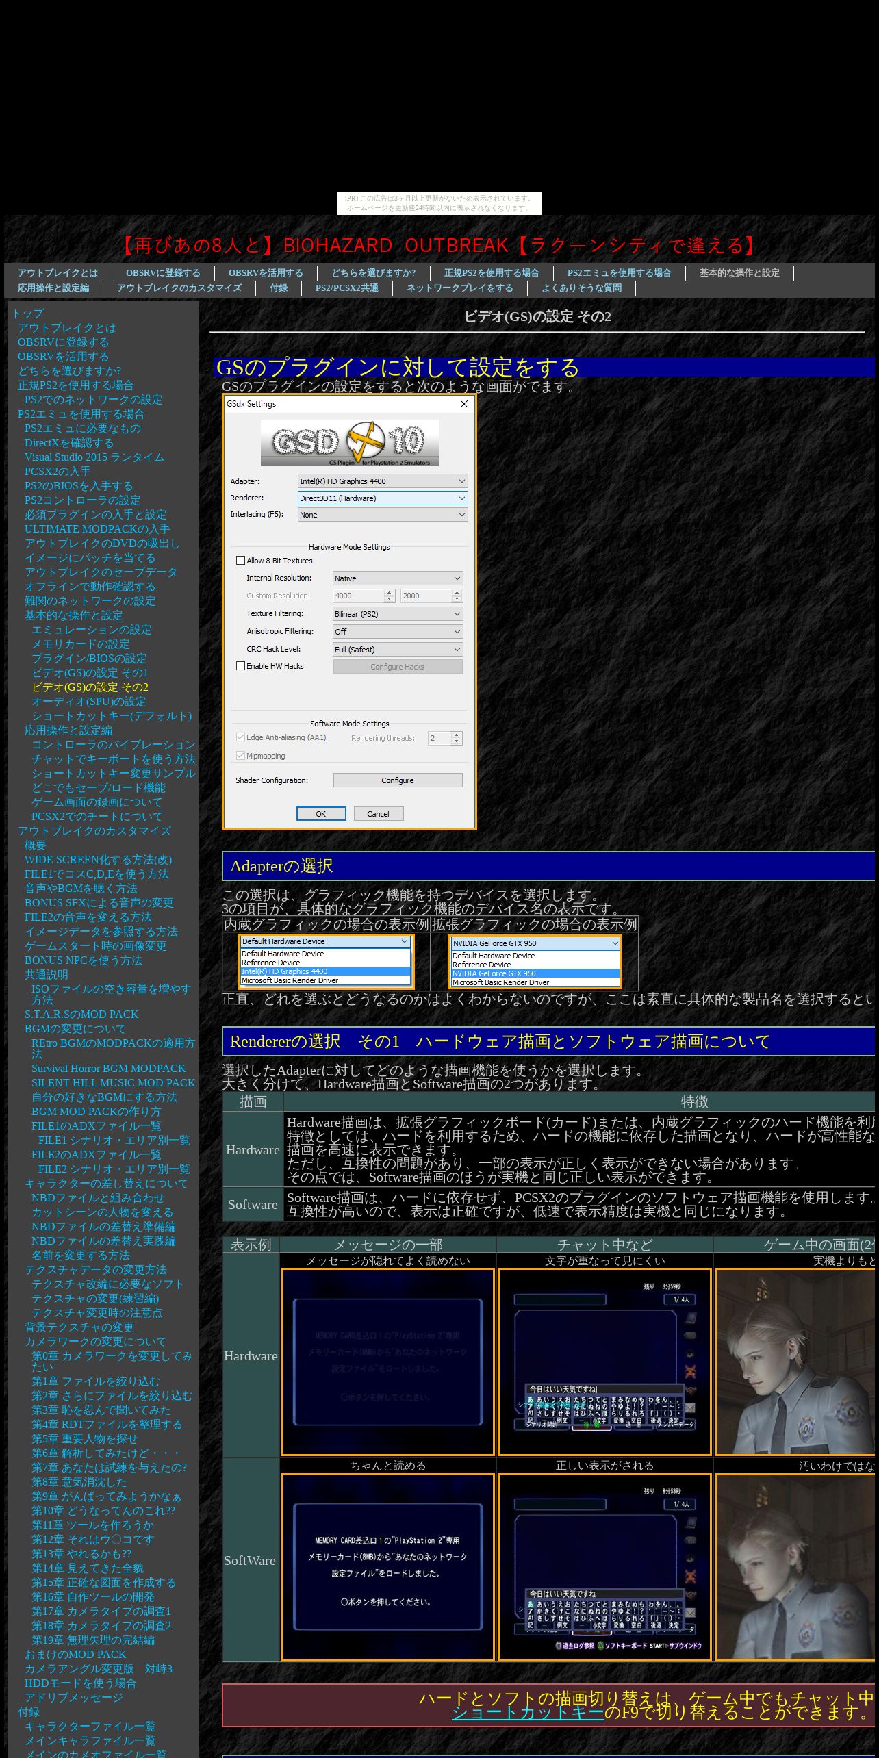Toggle Edge Anti-aliasing (AA1) checkbox
Screen dimensions: 879x1758
click(x=240, y=737)
